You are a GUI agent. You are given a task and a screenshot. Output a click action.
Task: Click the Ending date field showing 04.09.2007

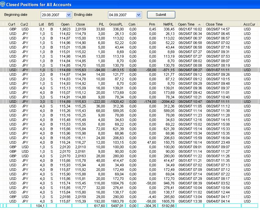pos(122,15)
